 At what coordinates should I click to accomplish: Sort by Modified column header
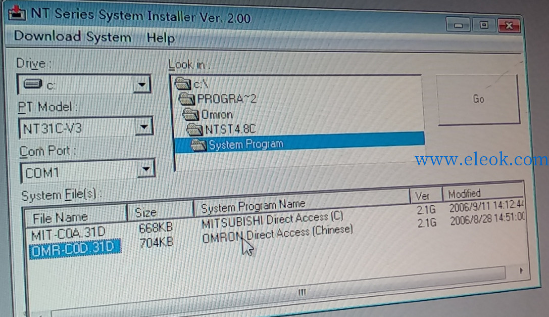(x=483, y=193)
